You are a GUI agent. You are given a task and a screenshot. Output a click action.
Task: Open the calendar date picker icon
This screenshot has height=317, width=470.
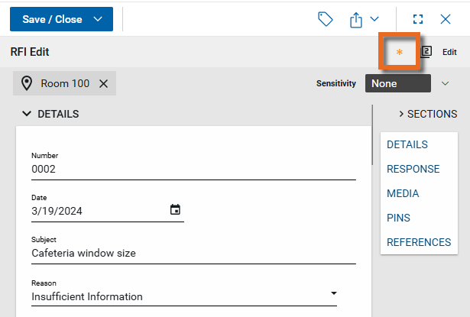point(175,209)
